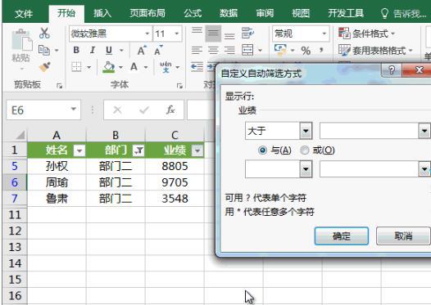Toggle Bold formatting
This screenshot has height=305, width=431.
(76, 50)
